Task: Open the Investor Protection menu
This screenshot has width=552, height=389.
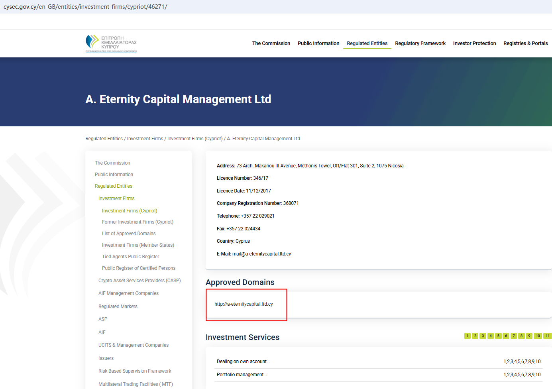Action: (x=474, y=43)
